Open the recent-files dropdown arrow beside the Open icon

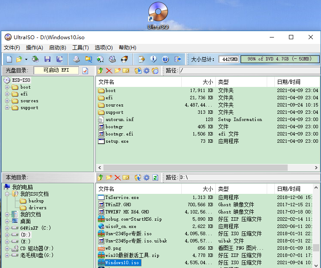[26, 59]
